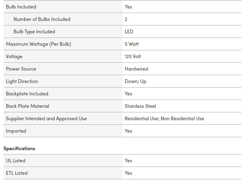Image resolution: width=247 pixels, height=182 pixels.
Task: Click the Power Source label
Action: pos(21,69)
